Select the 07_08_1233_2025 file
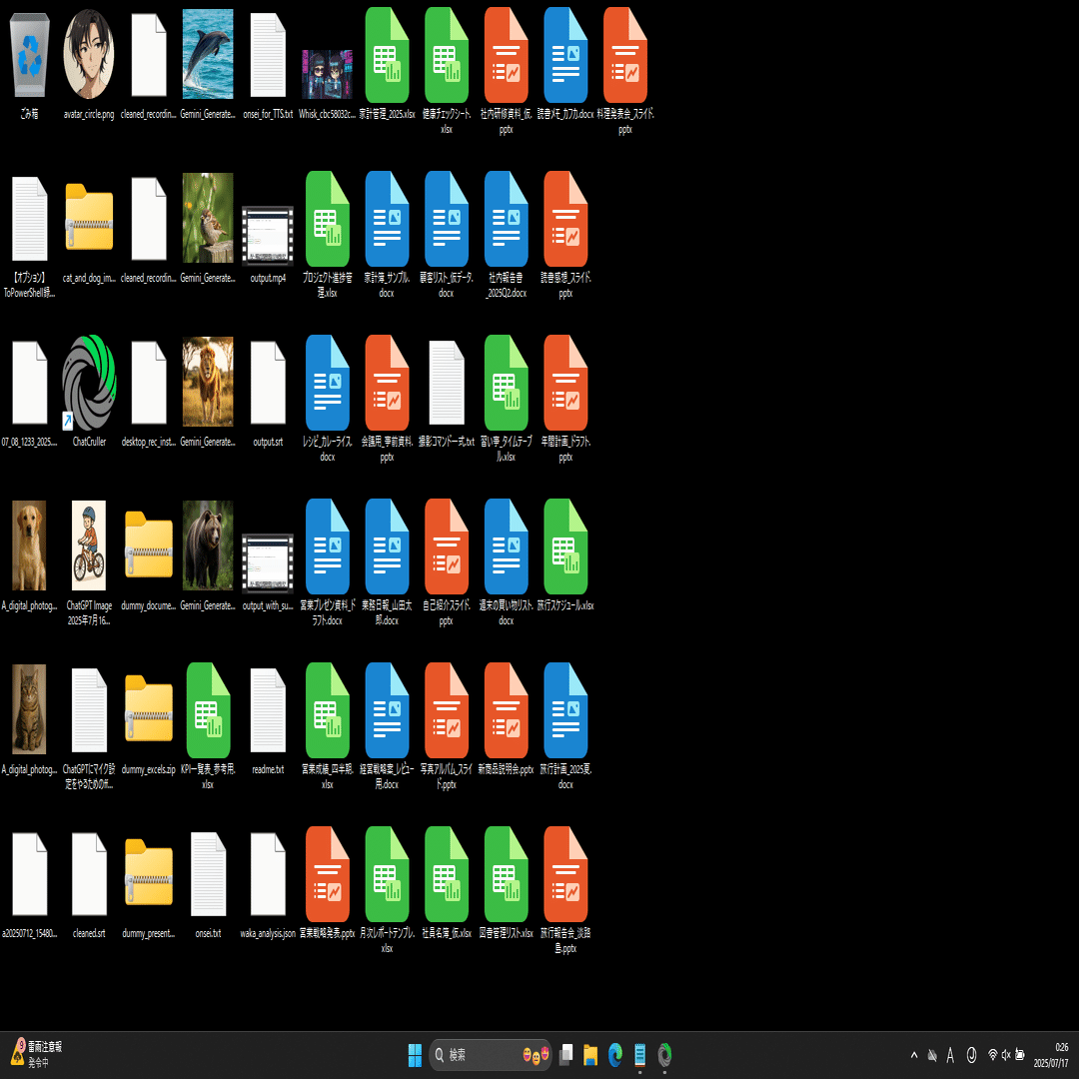 (30, 383)
